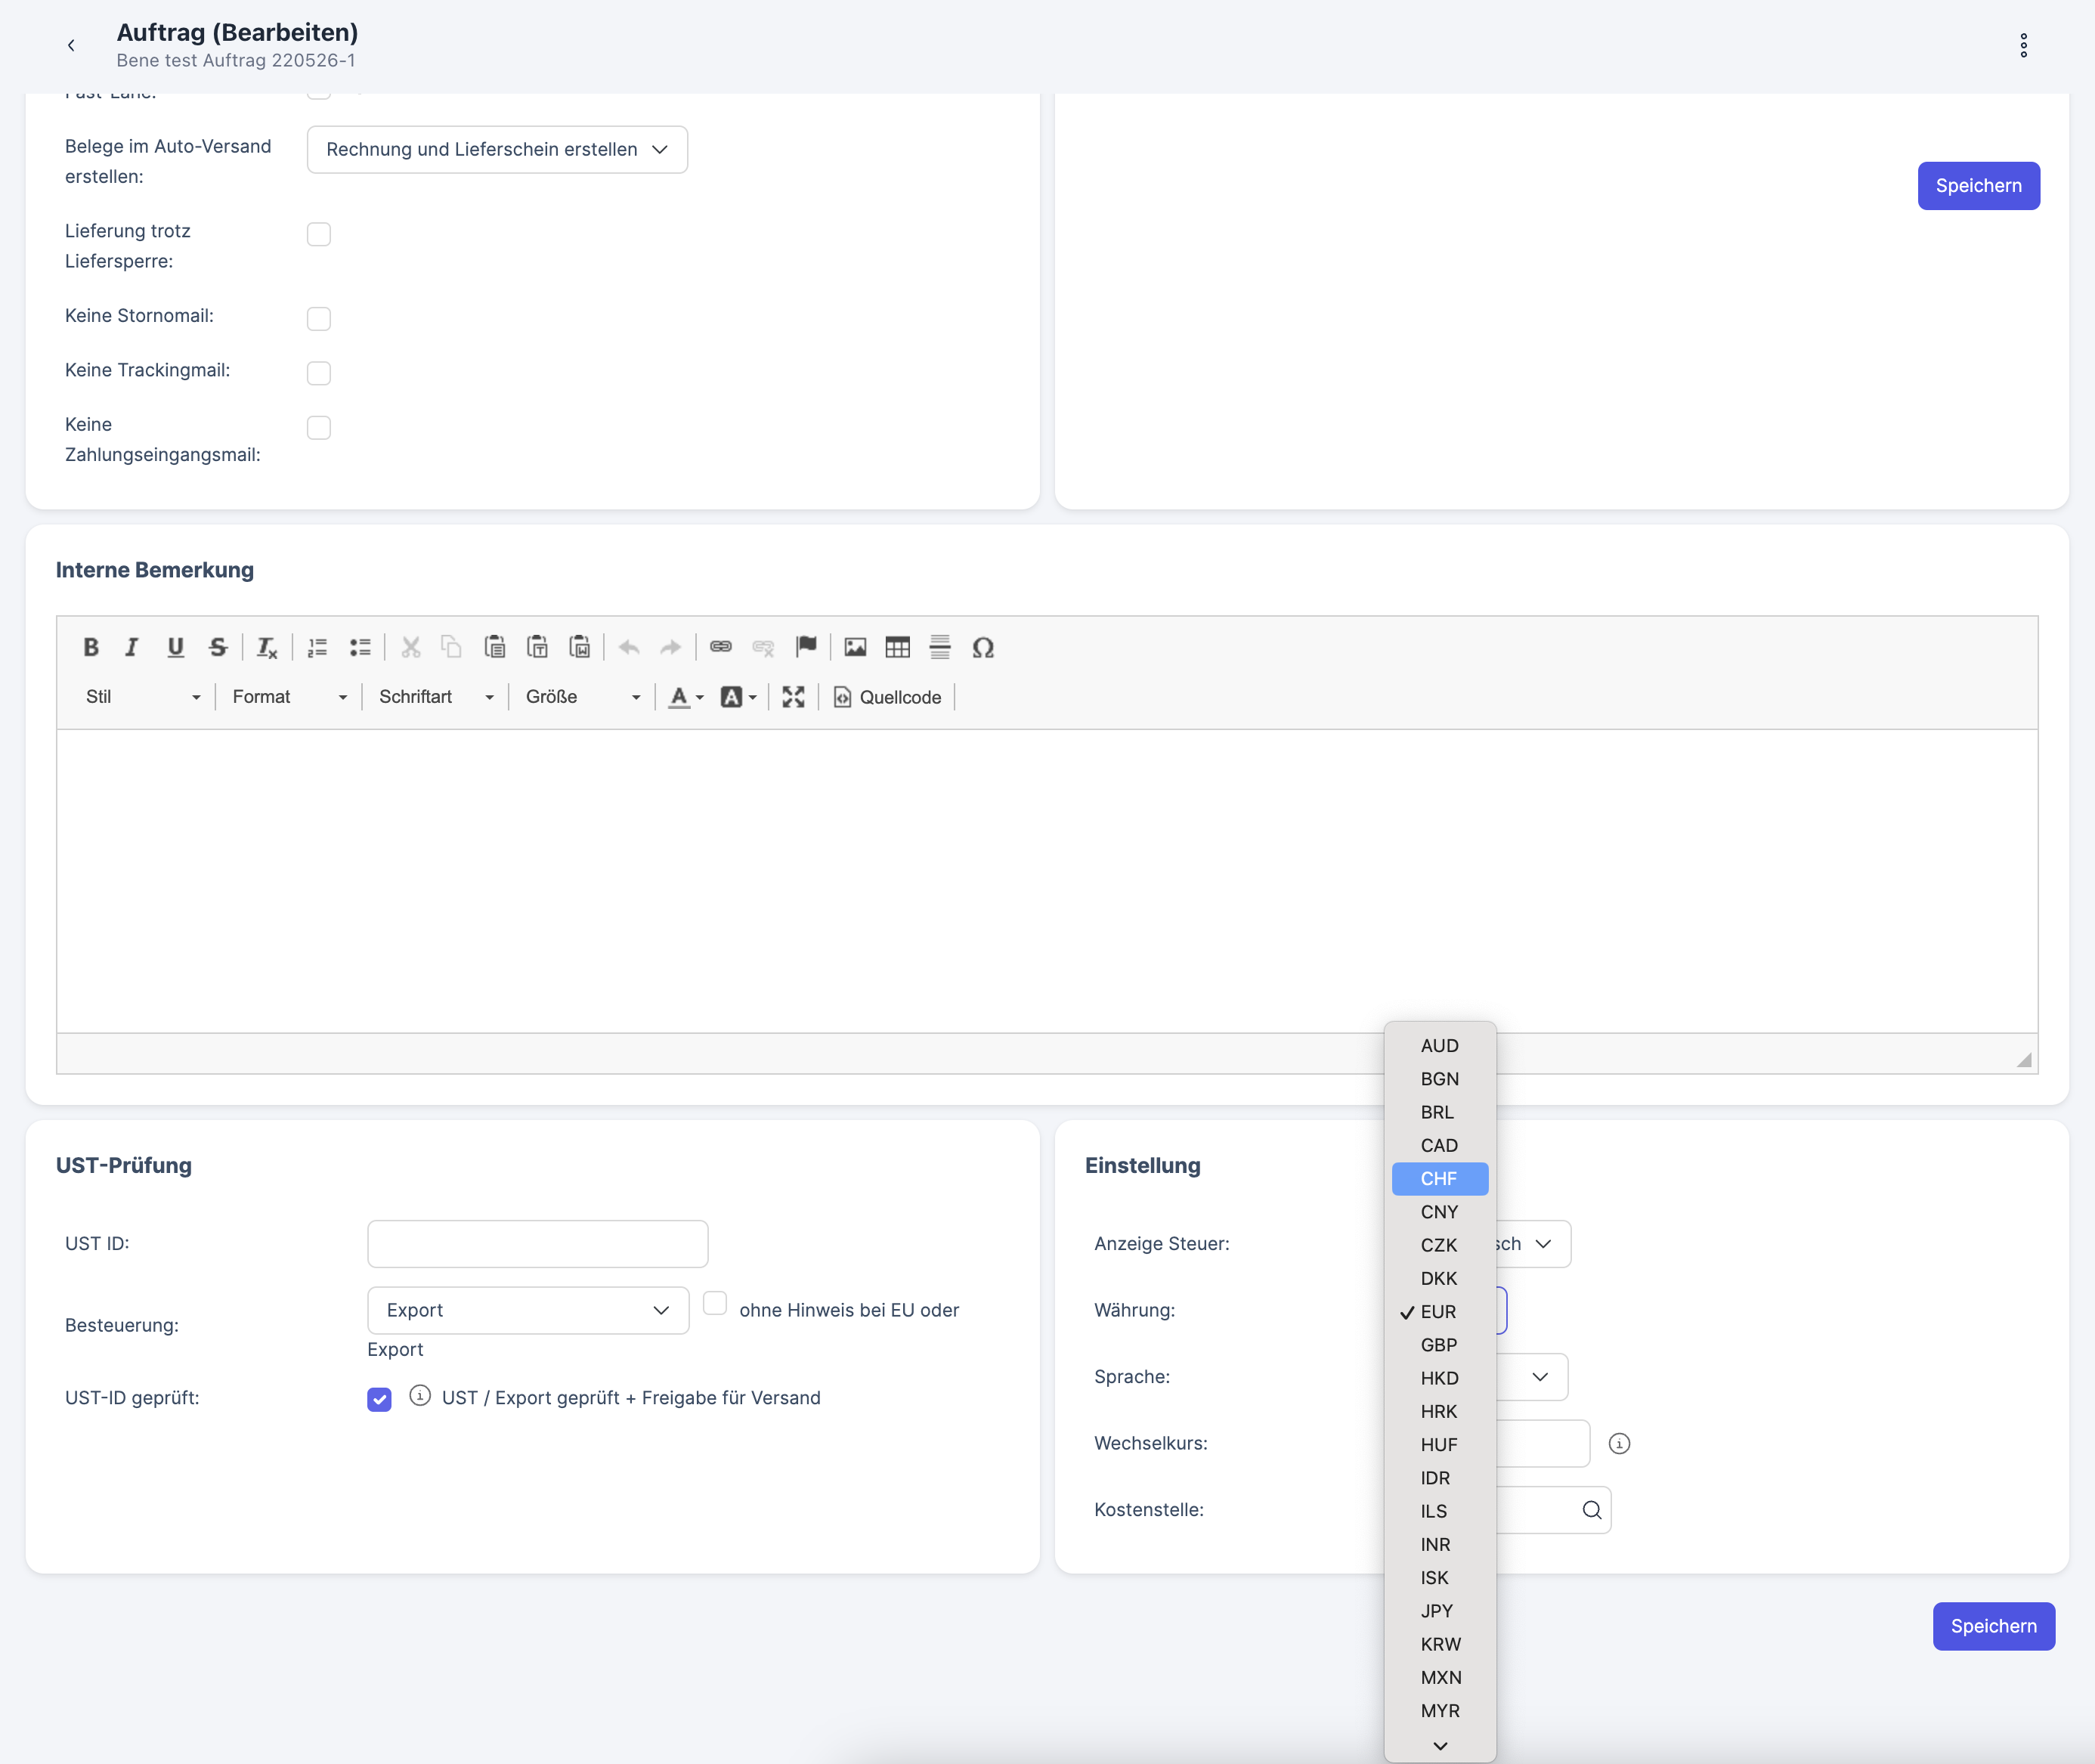Open Quellcode source view

click(x=888, y=697)
